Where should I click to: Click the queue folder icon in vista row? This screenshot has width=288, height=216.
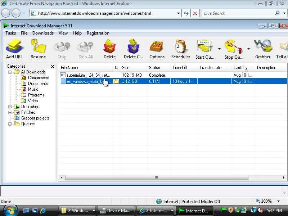coord(116,81)
